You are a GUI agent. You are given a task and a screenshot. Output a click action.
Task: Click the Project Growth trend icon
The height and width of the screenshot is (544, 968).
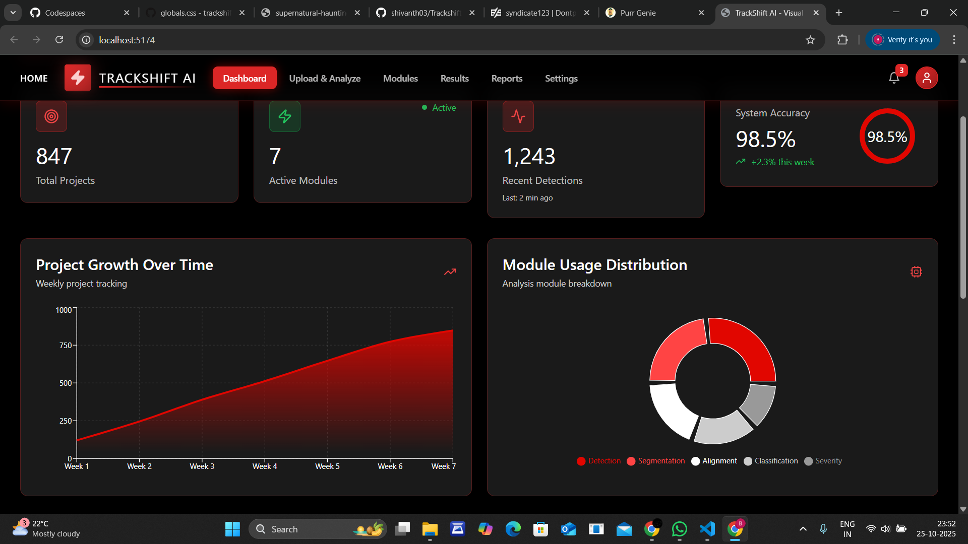(x=450, y=272)
